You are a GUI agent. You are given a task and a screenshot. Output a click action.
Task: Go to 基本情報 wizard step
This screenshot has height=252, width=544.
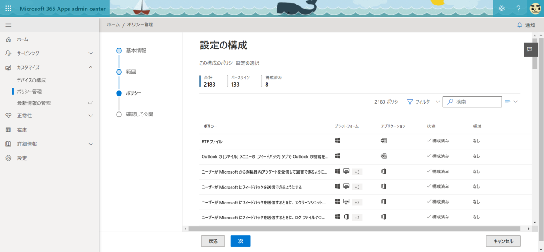(131, 51)
